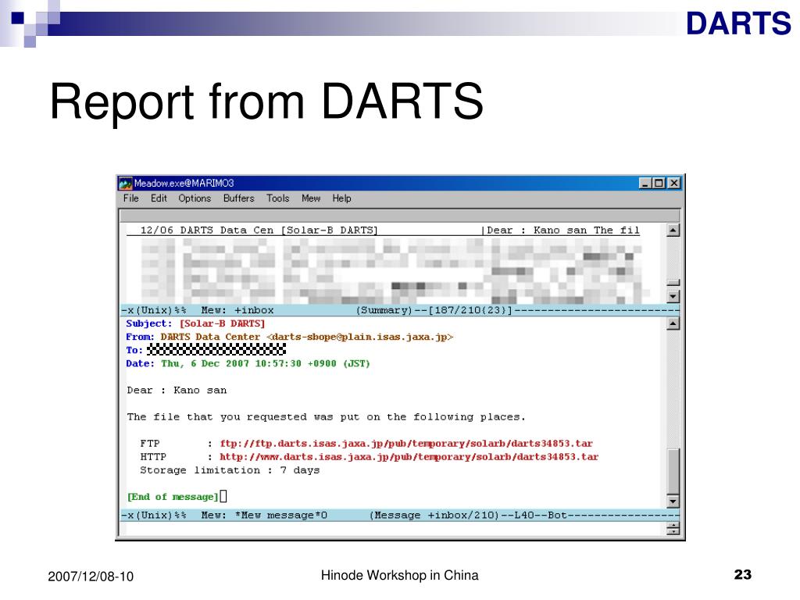Viewport: 800px width, 600px height.
Task: Minimize the Meadow window
Action: pos(645,183)
